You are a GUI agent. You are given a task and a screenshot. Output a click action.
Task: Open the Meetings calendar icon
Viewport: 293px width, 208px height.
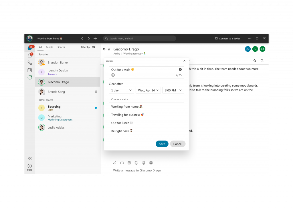(29, 70)
